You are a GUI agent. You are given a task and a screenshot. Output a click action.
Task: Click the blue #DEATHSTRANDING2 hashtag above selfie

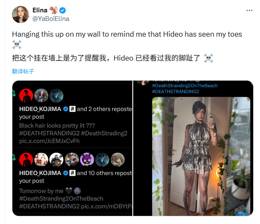click(x=175, y=91)
